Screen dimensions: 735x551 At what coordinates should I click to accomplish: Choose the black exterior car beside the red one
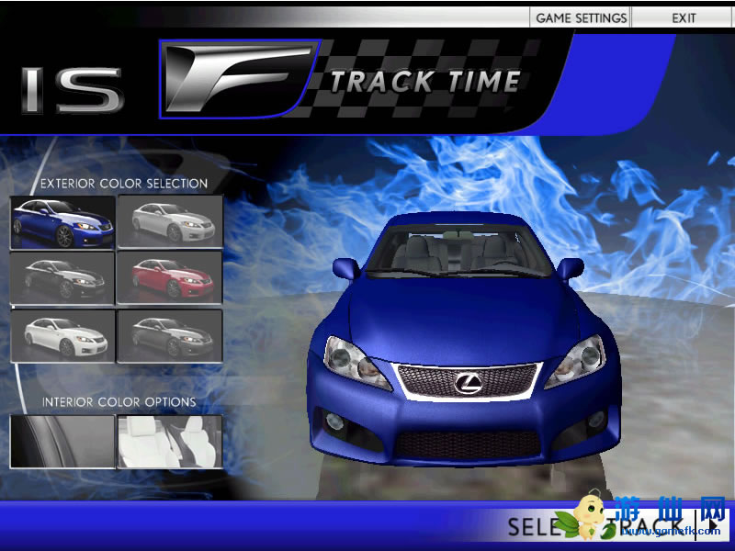coord(62,279)
